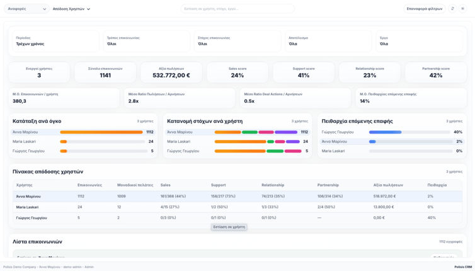Open the Έργο filter
Screen dimensions: 475x271
420,41
